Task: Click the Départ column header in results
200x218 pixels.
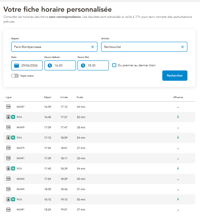Action: (x=47, y=97)
